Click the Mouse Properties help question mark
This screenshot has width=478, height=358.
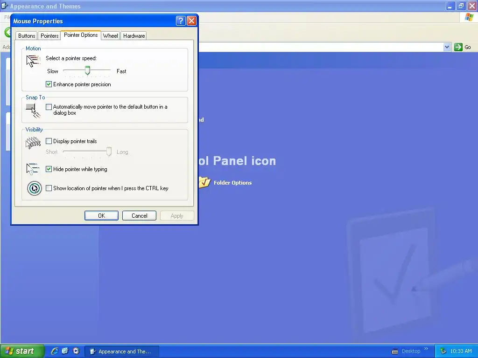(x=181, y=21)
